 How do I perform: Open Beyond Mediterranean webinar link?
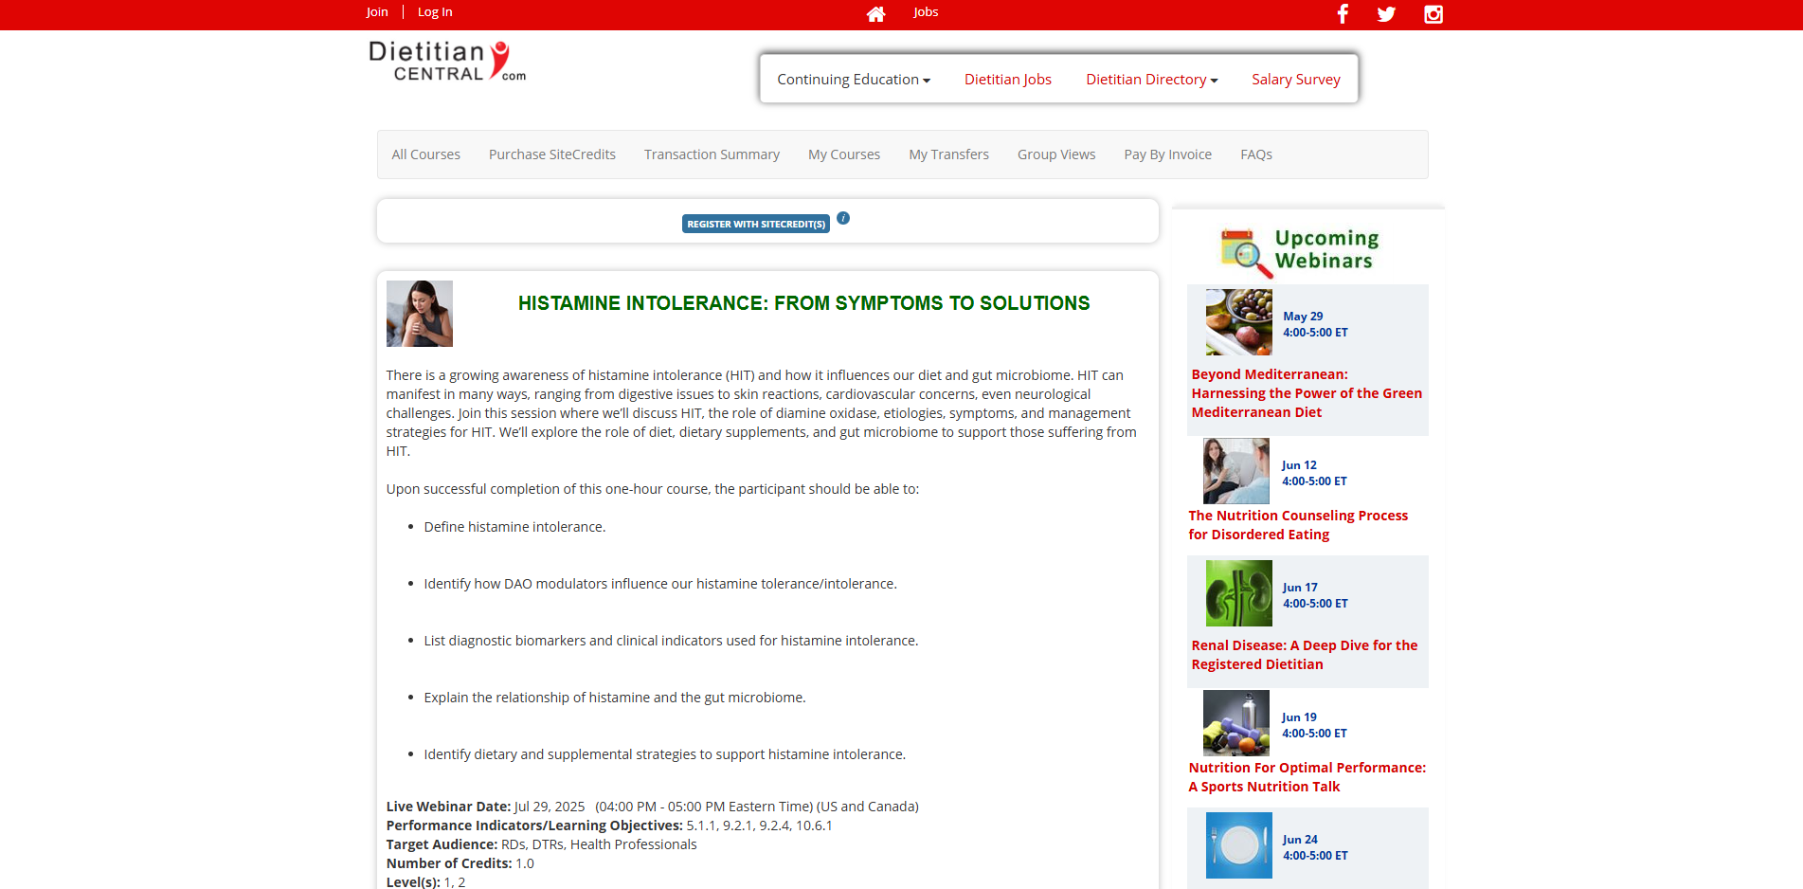pyautogui.click(x=1306, y=393)
